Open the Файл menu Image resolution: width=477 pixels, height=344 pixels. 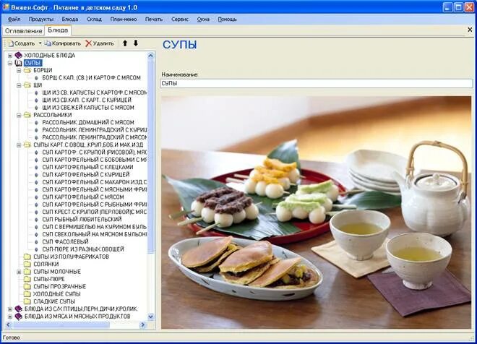click(14, 20)
